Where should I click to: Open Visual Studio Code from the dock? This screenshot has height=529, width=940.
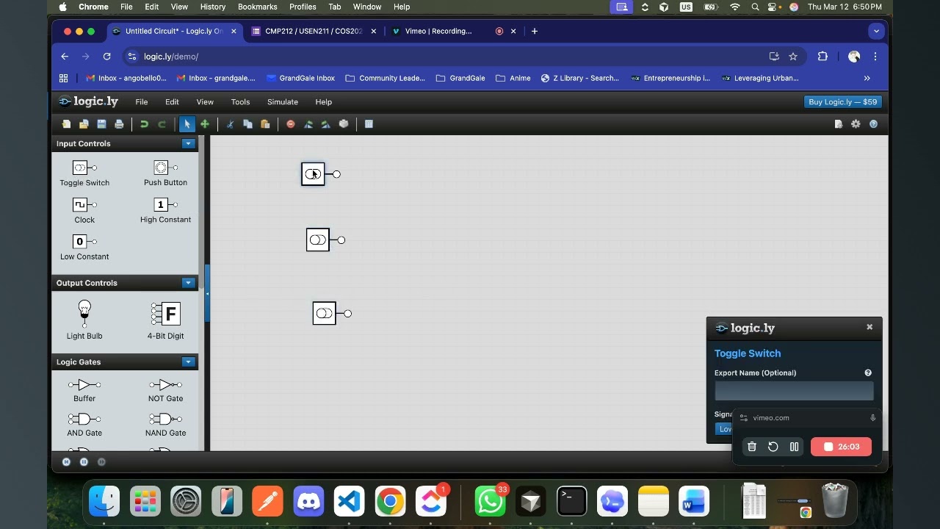(349, 502)
